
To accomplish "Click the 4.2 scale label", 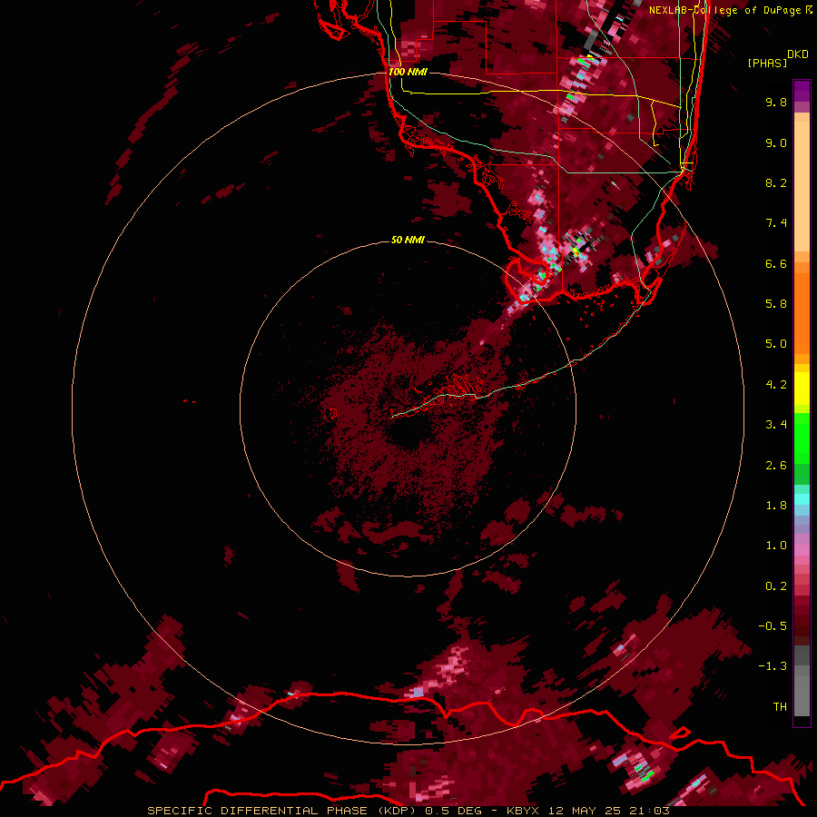I will point(776,385).
